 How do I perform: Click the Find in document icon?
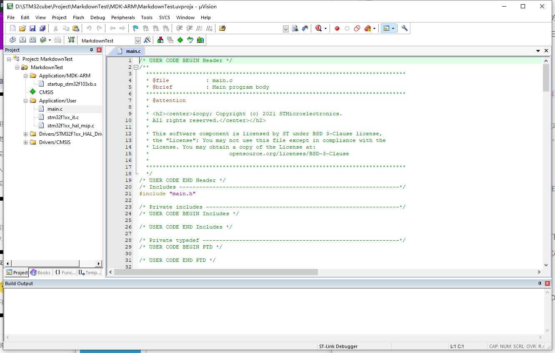pyautogui.click(x=295, y=28)
